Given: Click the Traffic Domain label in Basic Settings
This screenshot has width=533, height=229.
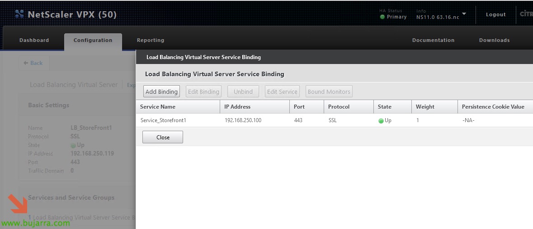Looking at the screenshot, I should [46, 171].
